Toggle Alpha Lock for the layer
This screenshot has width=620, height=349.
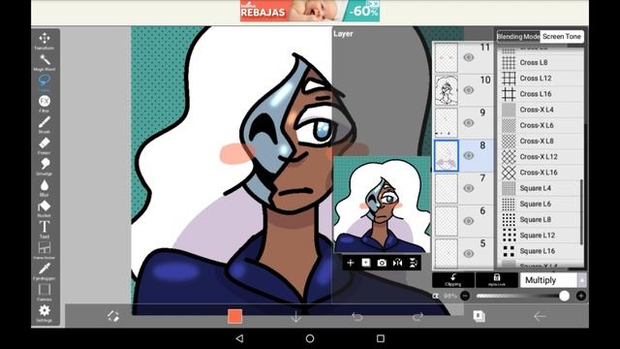(x=497, y=280)
